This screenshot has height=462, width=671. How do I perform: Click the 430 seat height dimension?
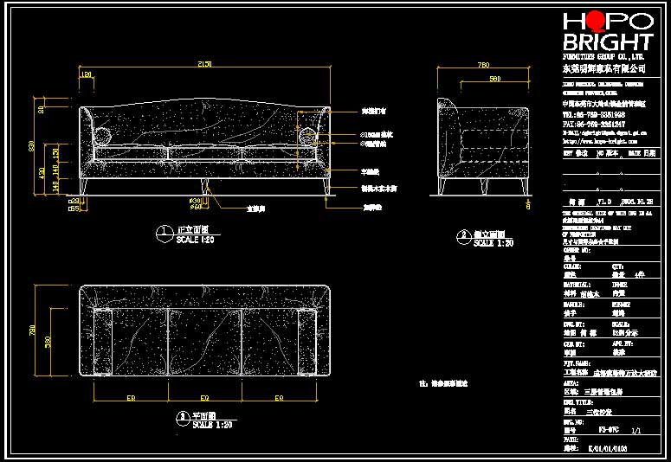[x=42, y=173]
